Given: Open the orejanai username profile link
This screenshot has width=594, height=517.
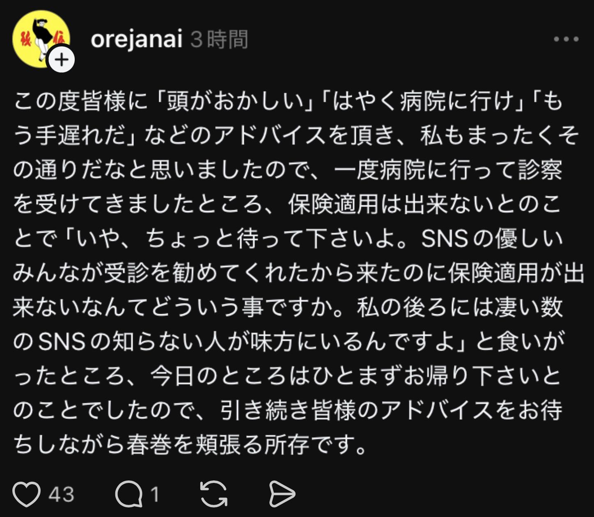Looking at the screenshot, I should 136,39.
